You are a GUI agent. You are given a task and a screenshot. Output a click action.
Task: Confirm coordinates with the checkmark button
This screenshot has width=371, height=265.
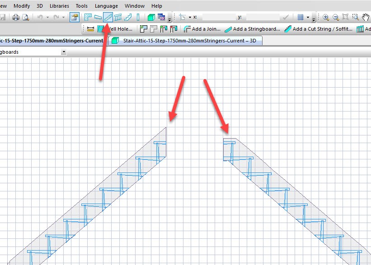[286, 17]
